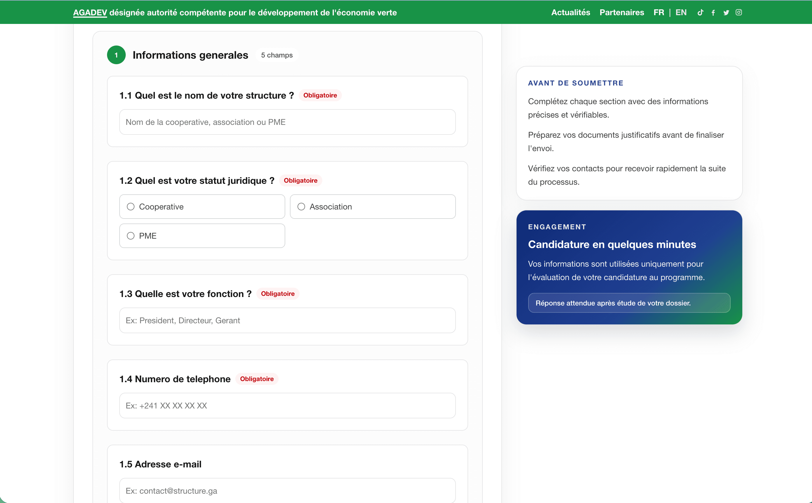Focus the e-mail address input field

tap(288, 490)
